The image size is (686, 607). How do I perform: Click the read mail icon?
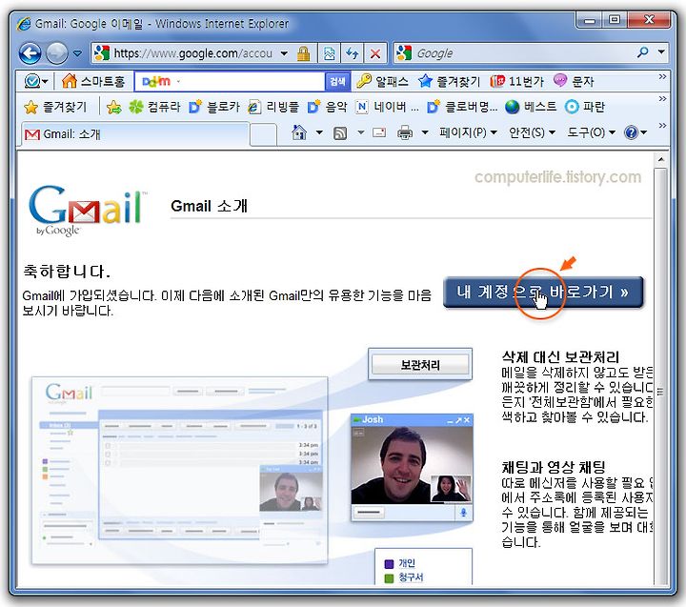379,132
